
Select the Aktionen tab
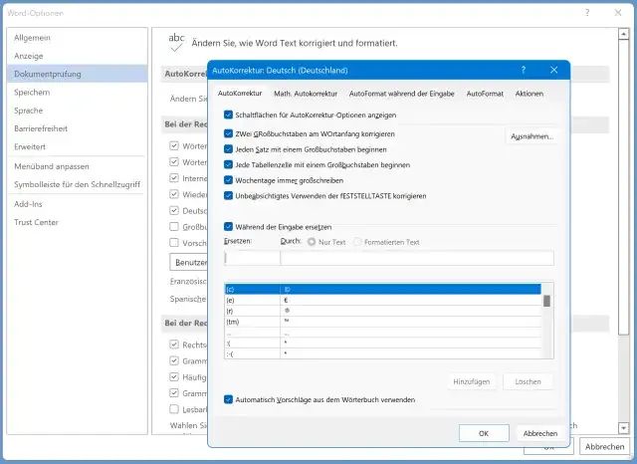click(529, 94)
